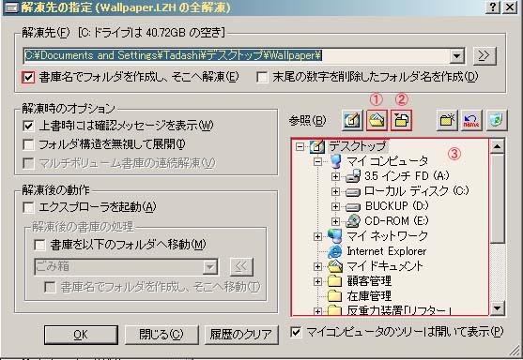Expand the マイ ドキュメント node
The height and width of the screenshot is (360, 523).
(318, 266)
